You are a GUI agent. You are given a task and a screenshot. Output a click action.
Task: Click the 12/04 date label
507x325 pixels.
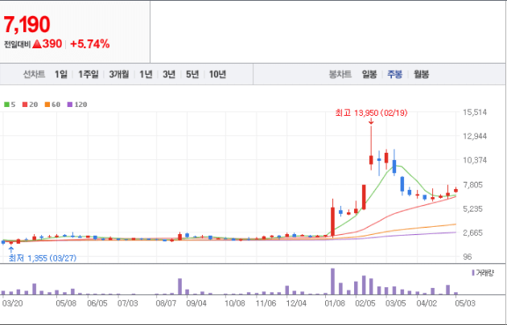pos(296,303)
